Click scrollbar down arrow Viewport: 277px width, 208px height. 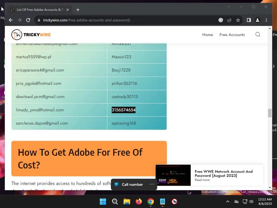tap(270, 188)
